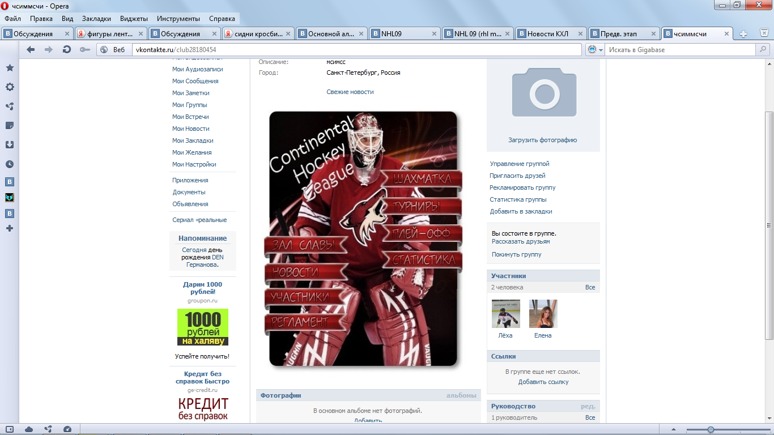This screenshot has height=435, width=774.
Task: Open Мои Настройки in left menu
Action: (x=194, y=164)
